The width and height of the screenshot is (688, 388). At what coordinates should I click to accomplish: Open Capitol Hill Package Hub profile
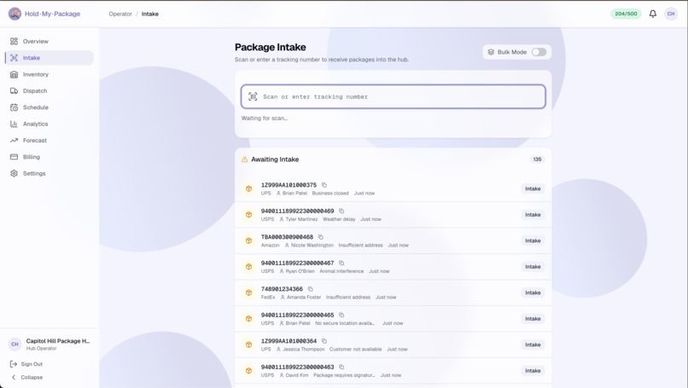tap(50, 345)
